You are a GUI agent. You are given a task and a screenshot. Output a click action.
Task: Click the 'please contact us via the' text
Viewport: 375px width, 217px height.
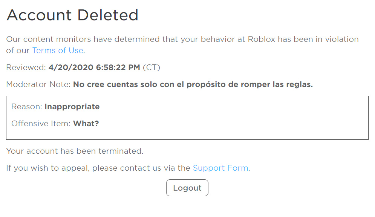pos(141,168)
